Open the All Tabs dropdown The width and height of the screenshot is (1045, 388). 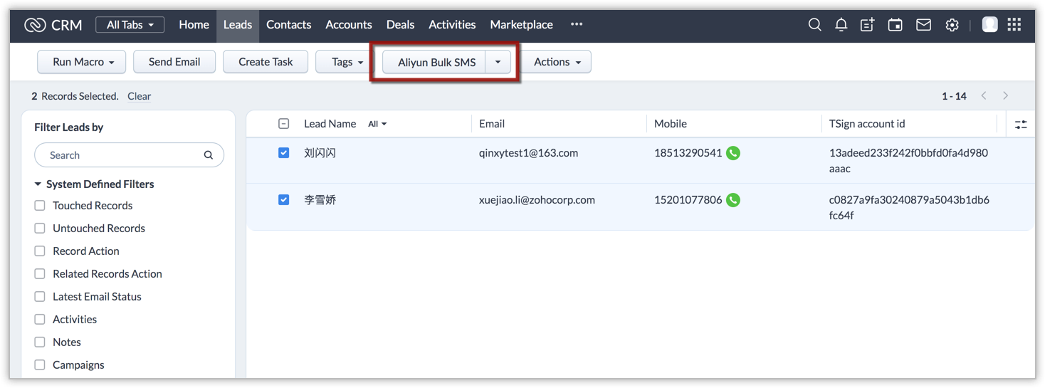click(x=130, y=25)
